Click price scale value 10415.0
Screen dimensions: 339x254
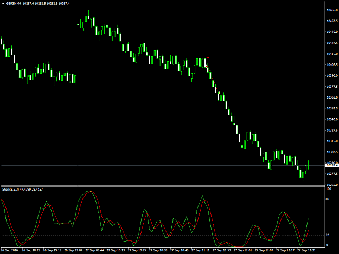coord(332,54)
